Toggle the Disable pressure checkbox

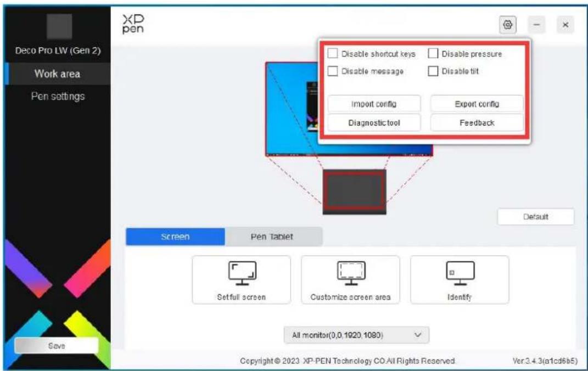click(x=433, y=54)
